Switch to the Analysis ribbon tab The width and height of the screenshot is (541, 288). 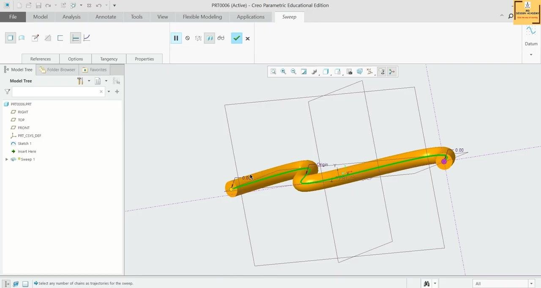click(71, 17)
